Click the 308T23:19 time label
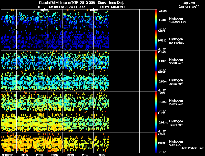The width and height of the screenshot is (205, 156). click(x=9, y=155)
